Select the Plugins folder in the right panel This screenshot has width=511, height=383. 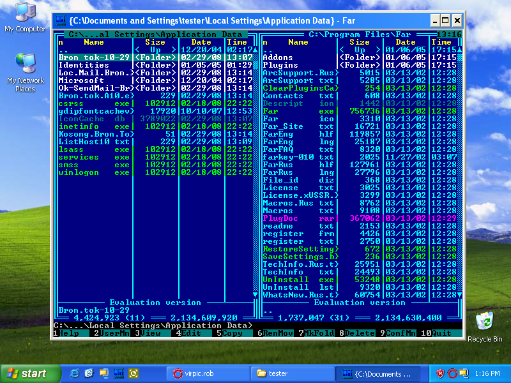[x=360, y=65]
